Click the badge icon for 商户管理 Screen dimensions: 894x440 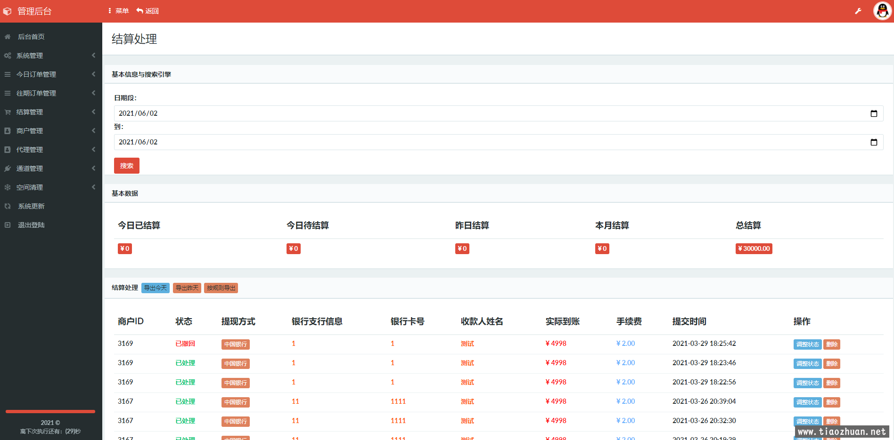(x=8, y=131)
